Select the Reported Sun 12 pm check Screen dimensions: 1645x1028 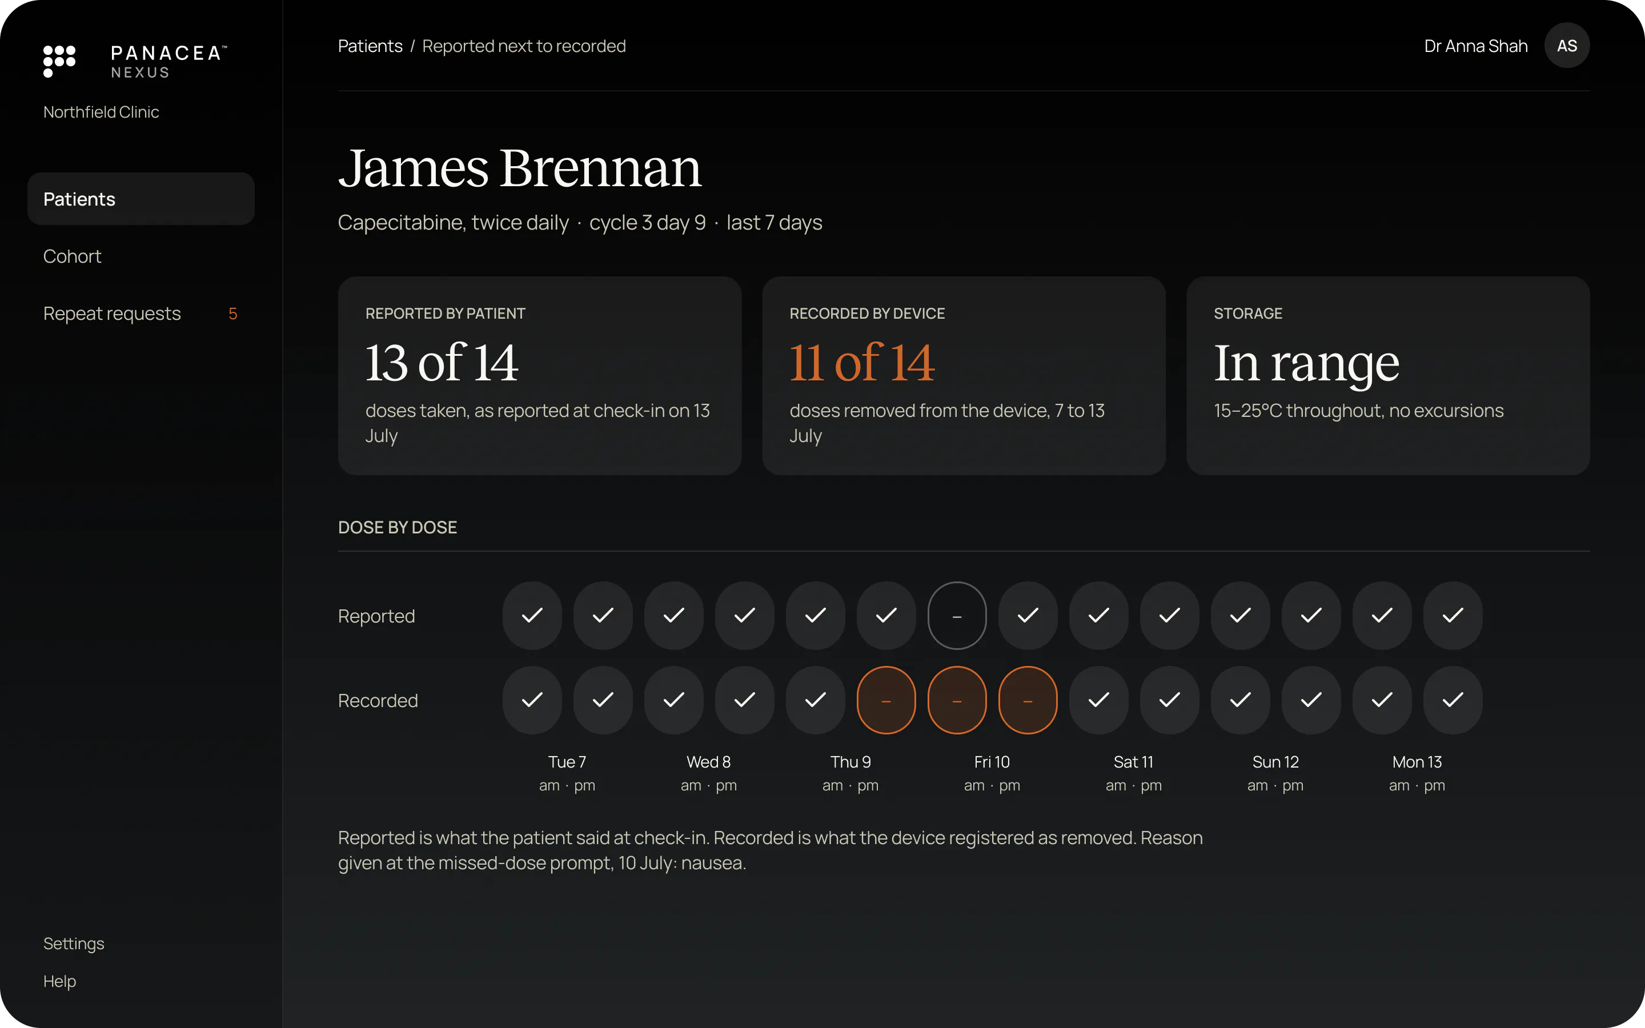(1311, 615)
